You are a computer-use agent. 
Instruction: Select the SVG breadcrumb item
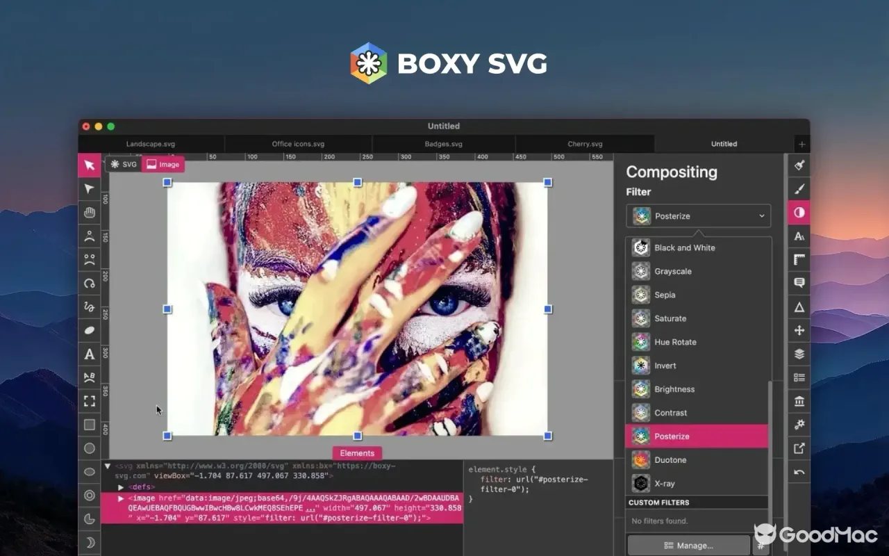click(123, 165)
